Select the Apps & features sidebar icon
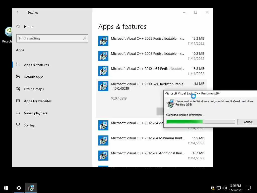This screenshot has width=257, height=193. (18, 65)
